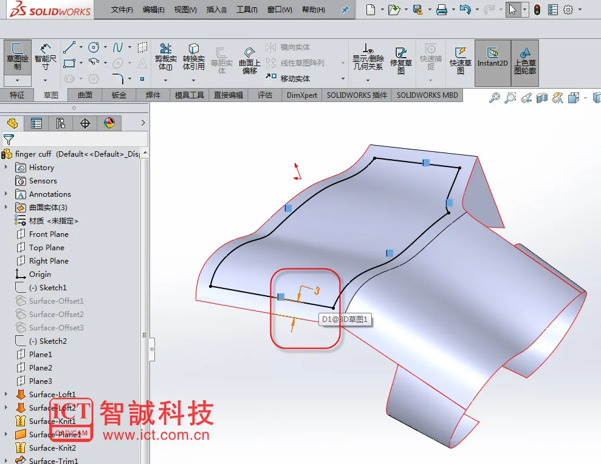Click the Zoom to Fit icon
The height and width of the screenshot is (464, 601).
pyautogui.click(x=495, y=98)
